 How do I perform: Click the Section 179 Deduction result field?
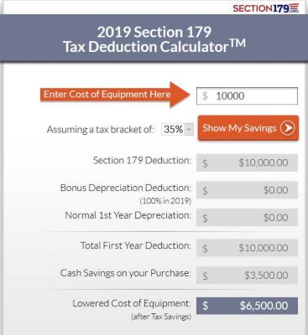coord(247,162)
